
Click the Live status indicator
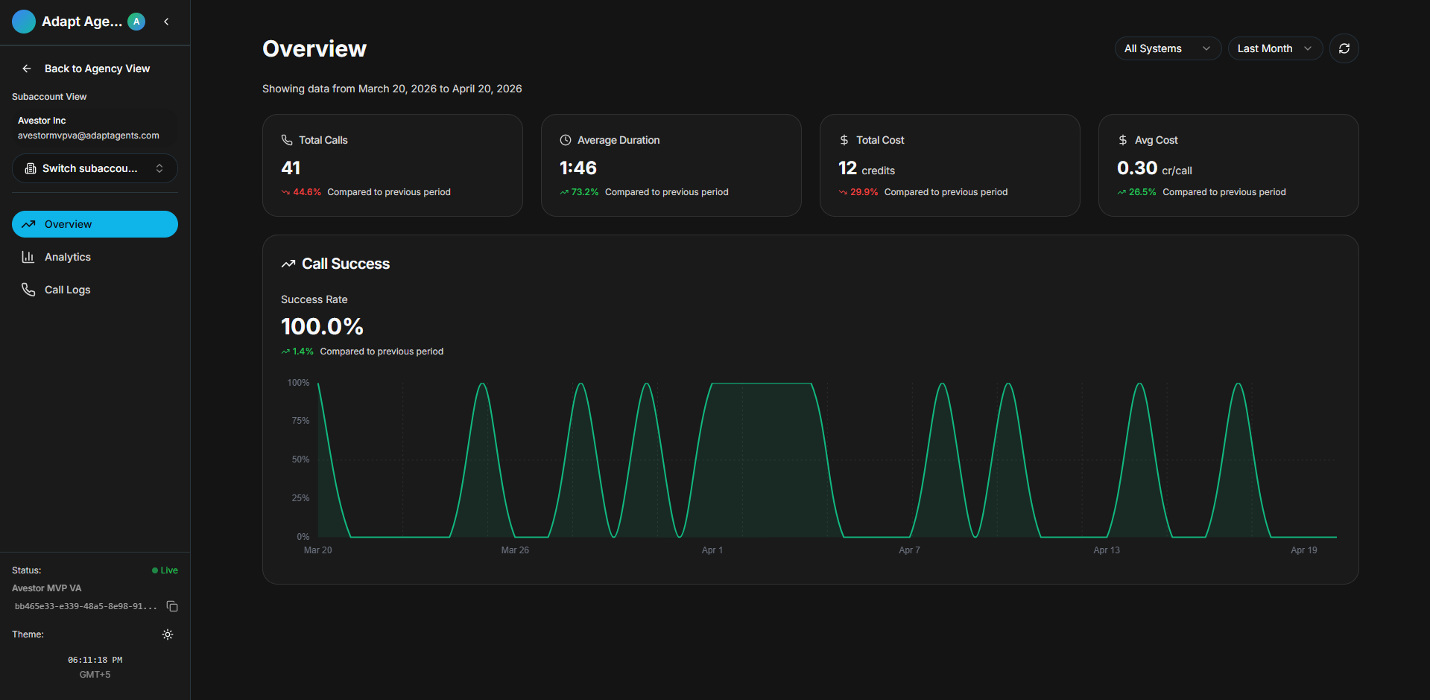pyautogui.click(x=165, y=570)
